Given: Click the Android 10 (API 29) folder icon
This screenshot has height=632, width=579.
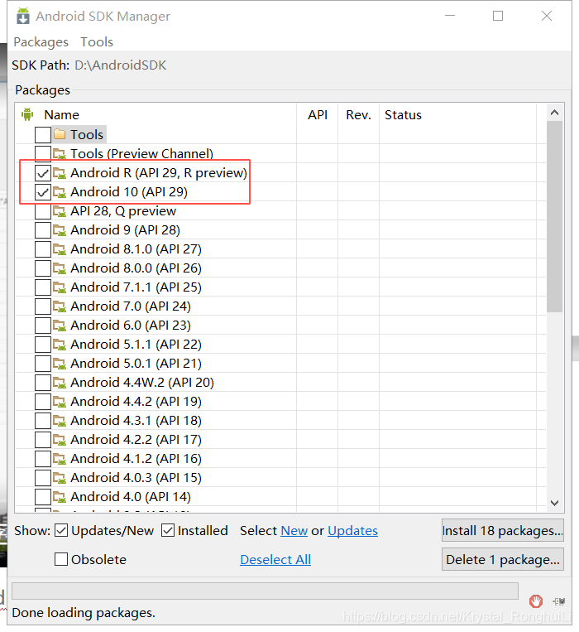Looking at the screenshot, I should pyautogui.click(x=60, y=192).
